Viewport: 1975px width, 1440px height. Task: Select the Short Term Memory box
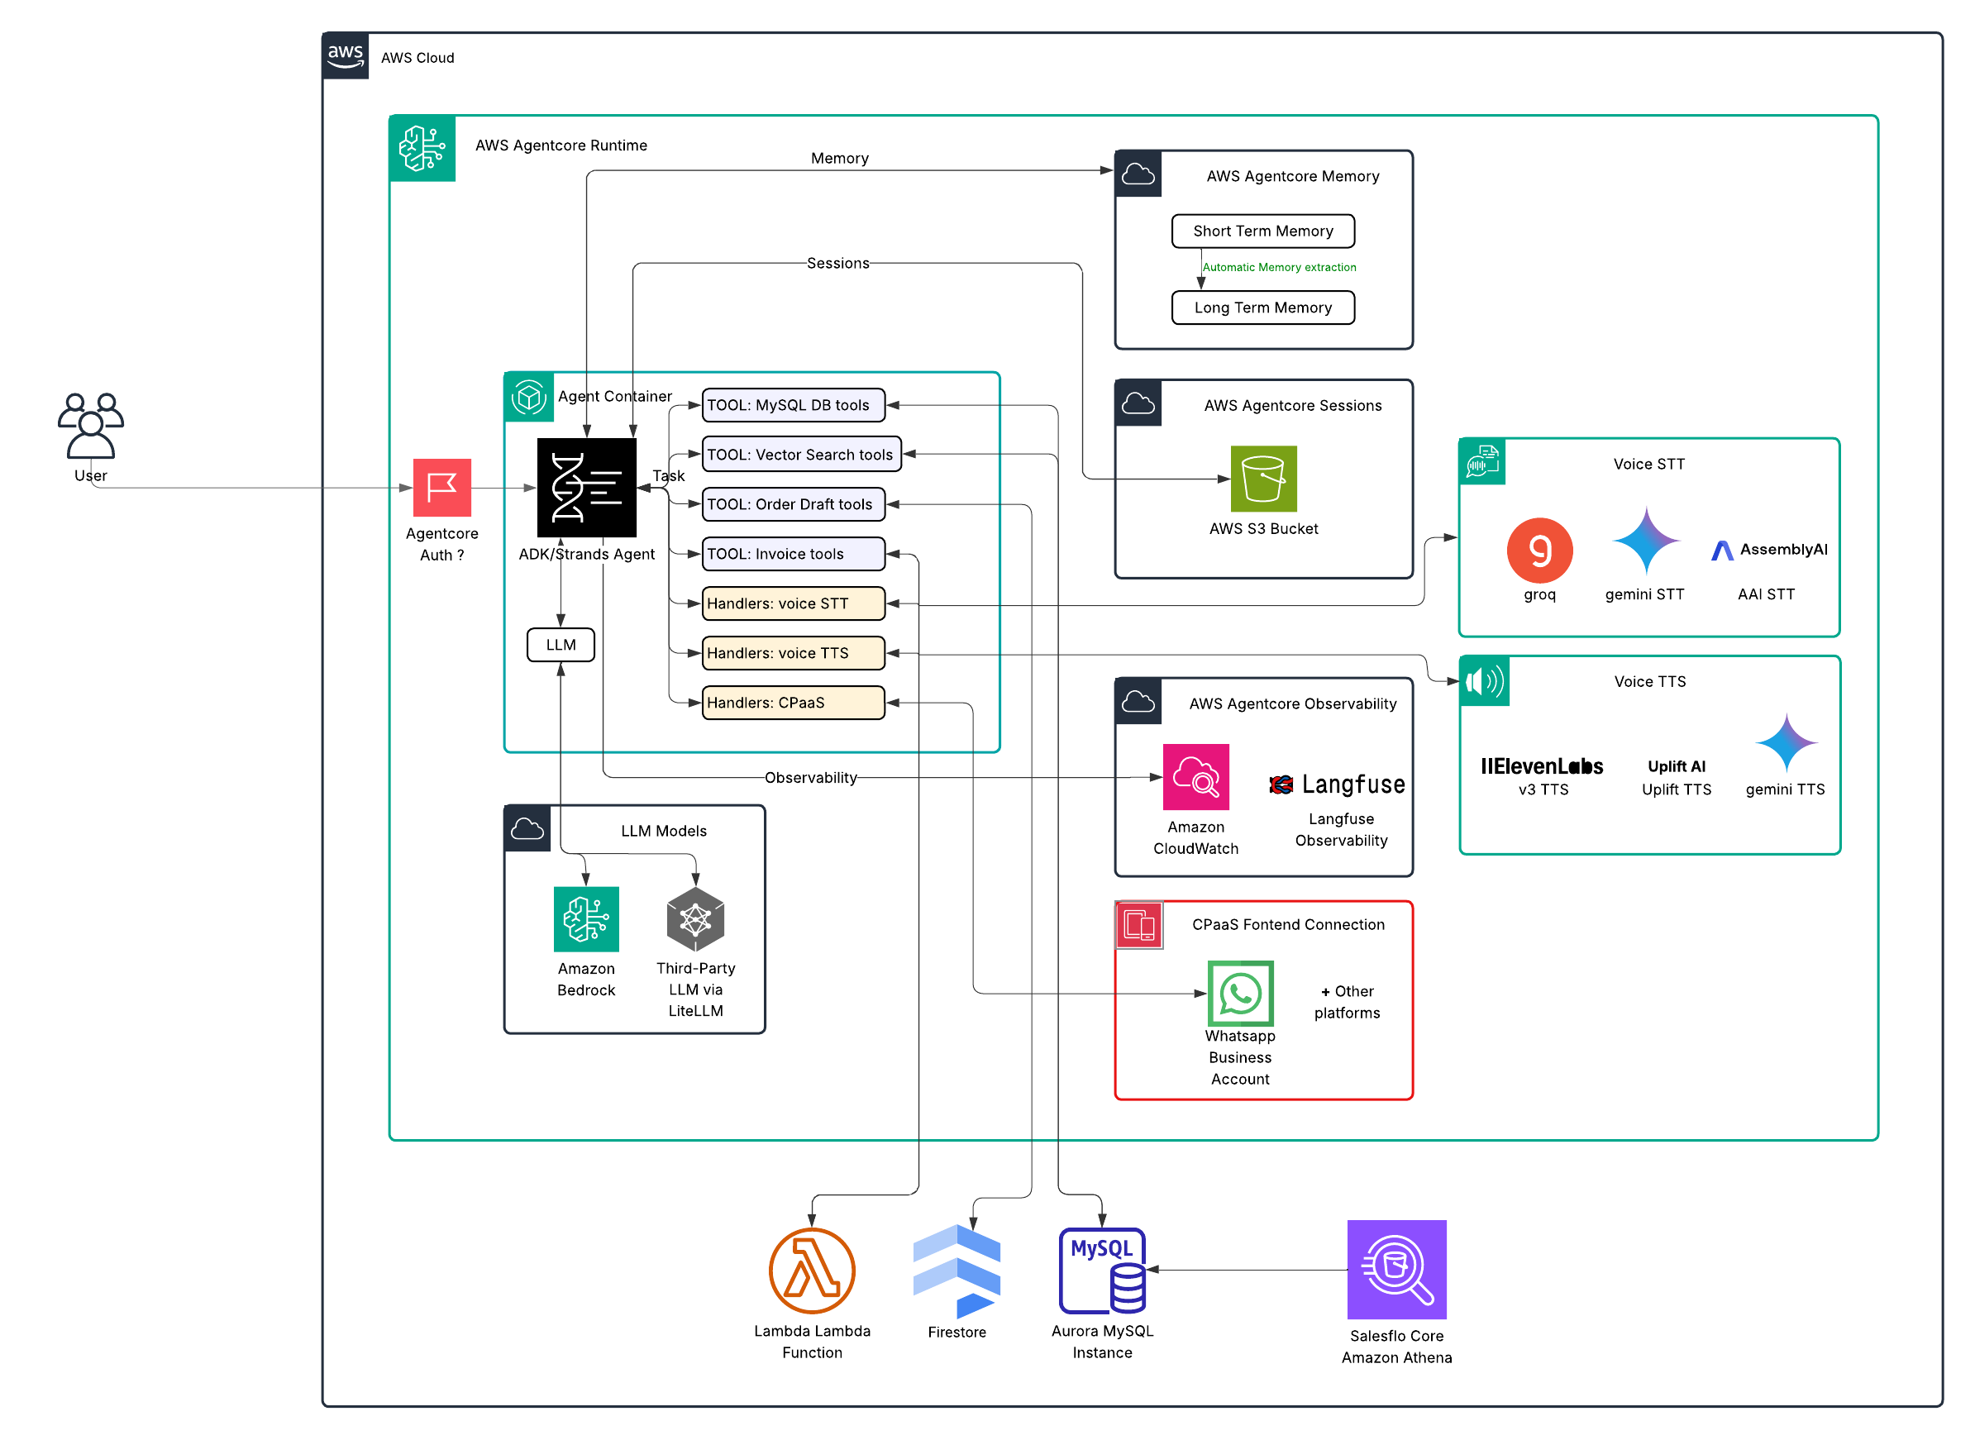[1262, 231]
